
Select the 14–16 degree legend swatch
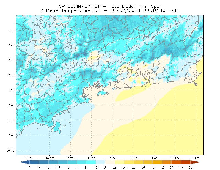coord(81,162)
